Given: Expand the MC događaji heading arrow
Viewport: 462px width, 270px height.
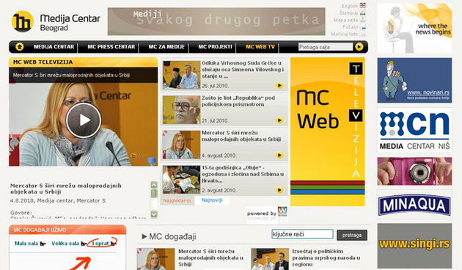Looking at the screenshot, I should tap(144, 236).
